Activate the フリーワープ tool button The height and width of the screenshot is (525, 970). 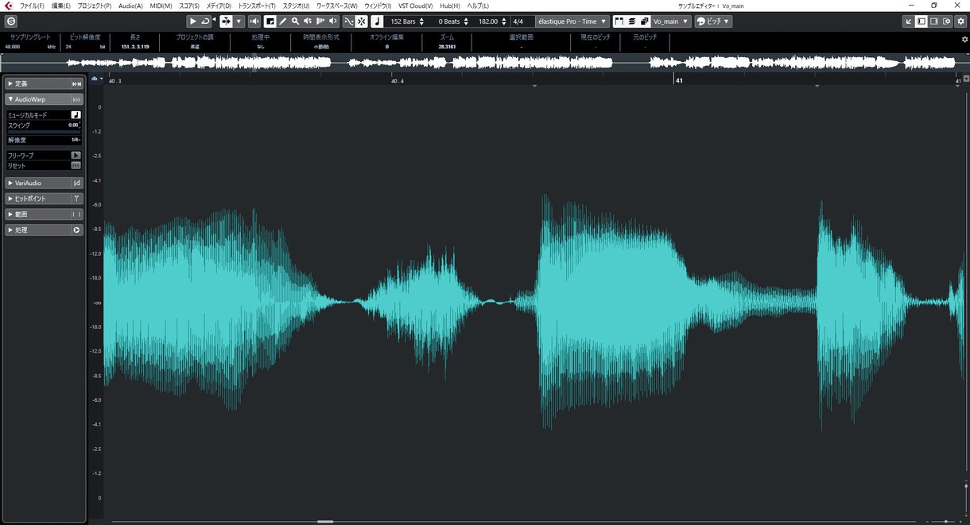click(76, 156)
